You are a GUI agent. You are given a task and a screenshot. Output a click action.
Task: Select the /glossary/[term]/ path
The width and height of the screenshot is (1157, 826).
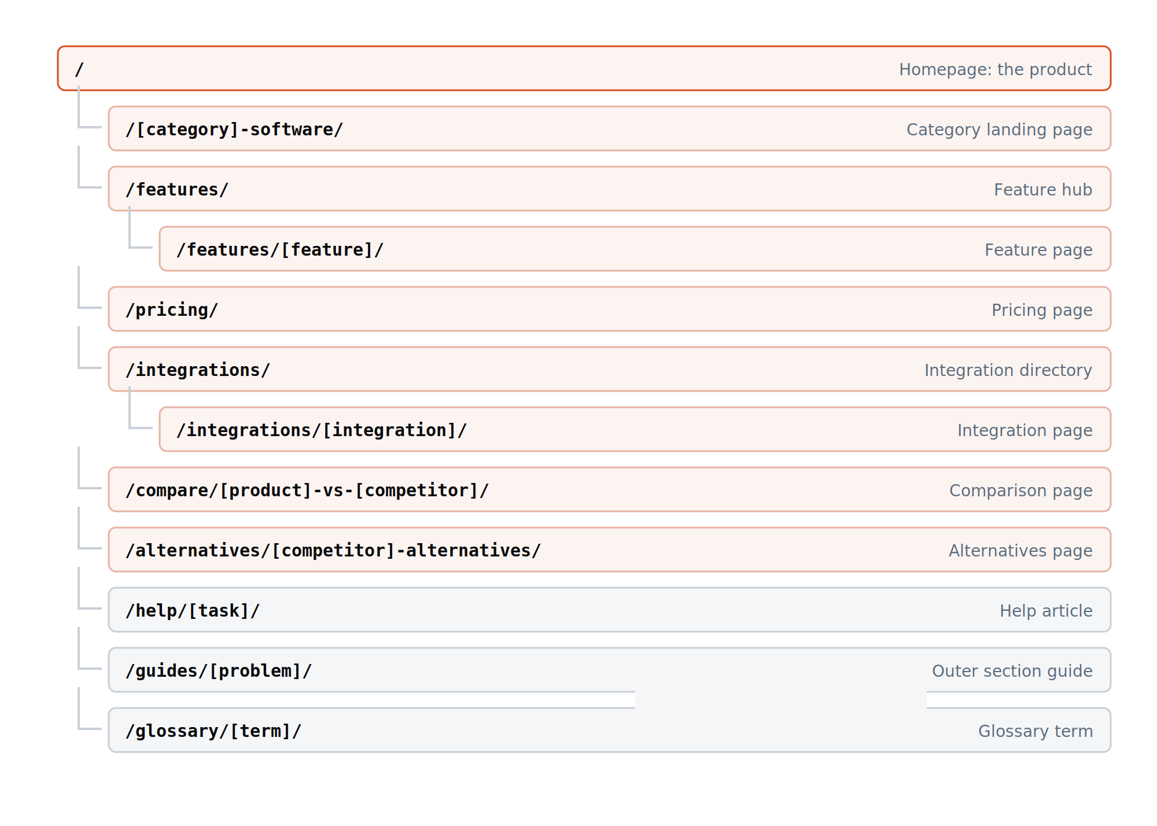click(213, 731)
